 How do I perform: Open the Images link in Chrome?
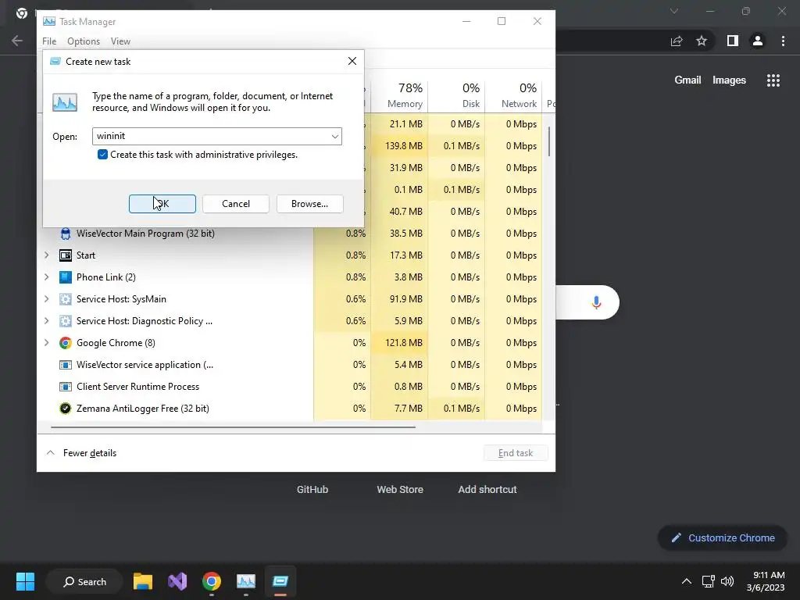[x=729, y=80]
